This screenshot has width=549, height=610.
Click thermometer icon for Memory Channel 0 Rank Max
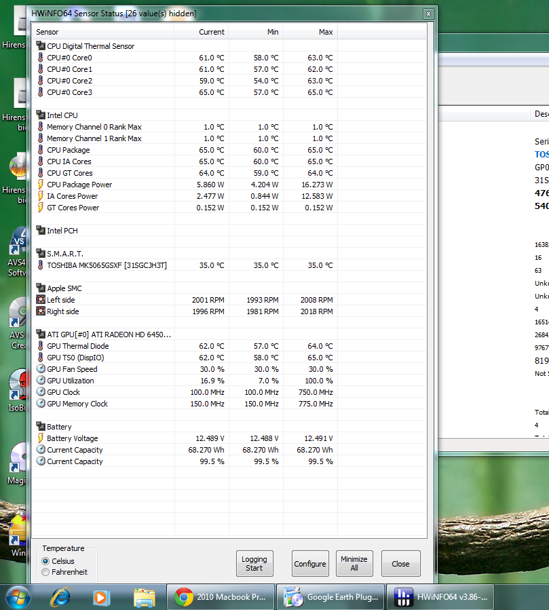41,127
